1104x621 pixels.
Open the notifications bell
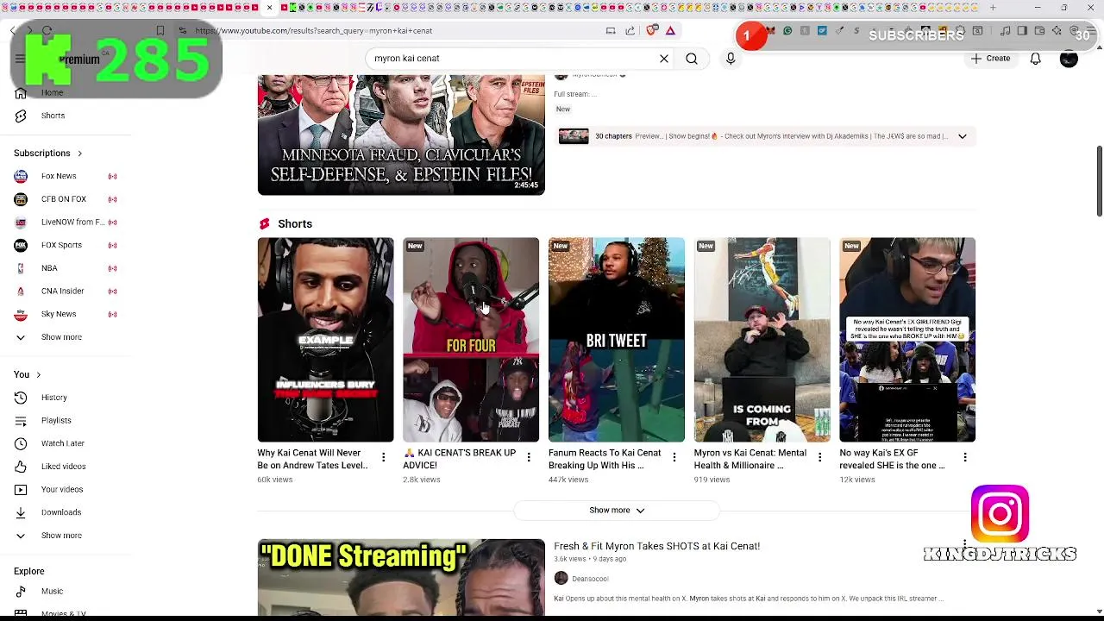(1035, 59)
